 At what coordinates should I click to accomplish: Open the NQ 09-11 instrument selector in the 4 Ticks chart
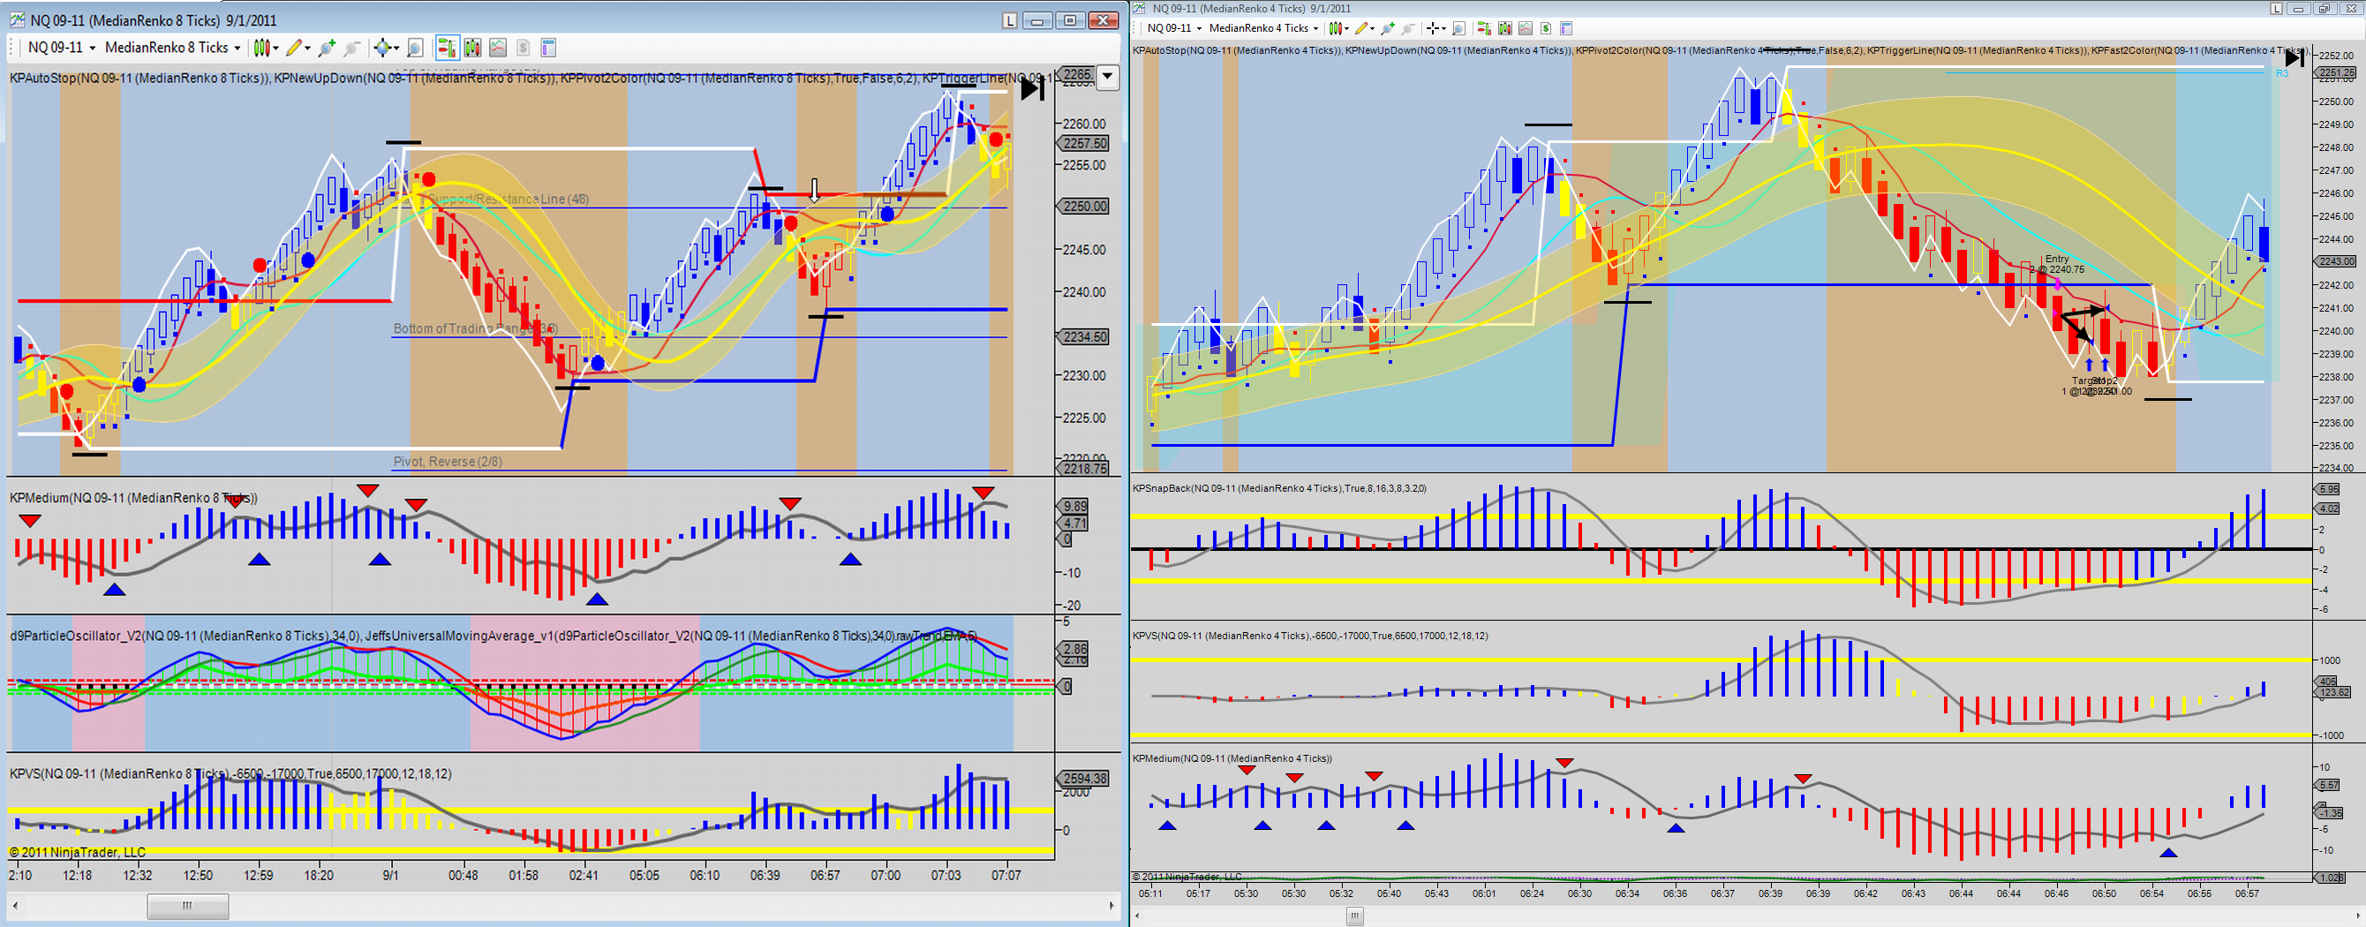pos(1174,28)
